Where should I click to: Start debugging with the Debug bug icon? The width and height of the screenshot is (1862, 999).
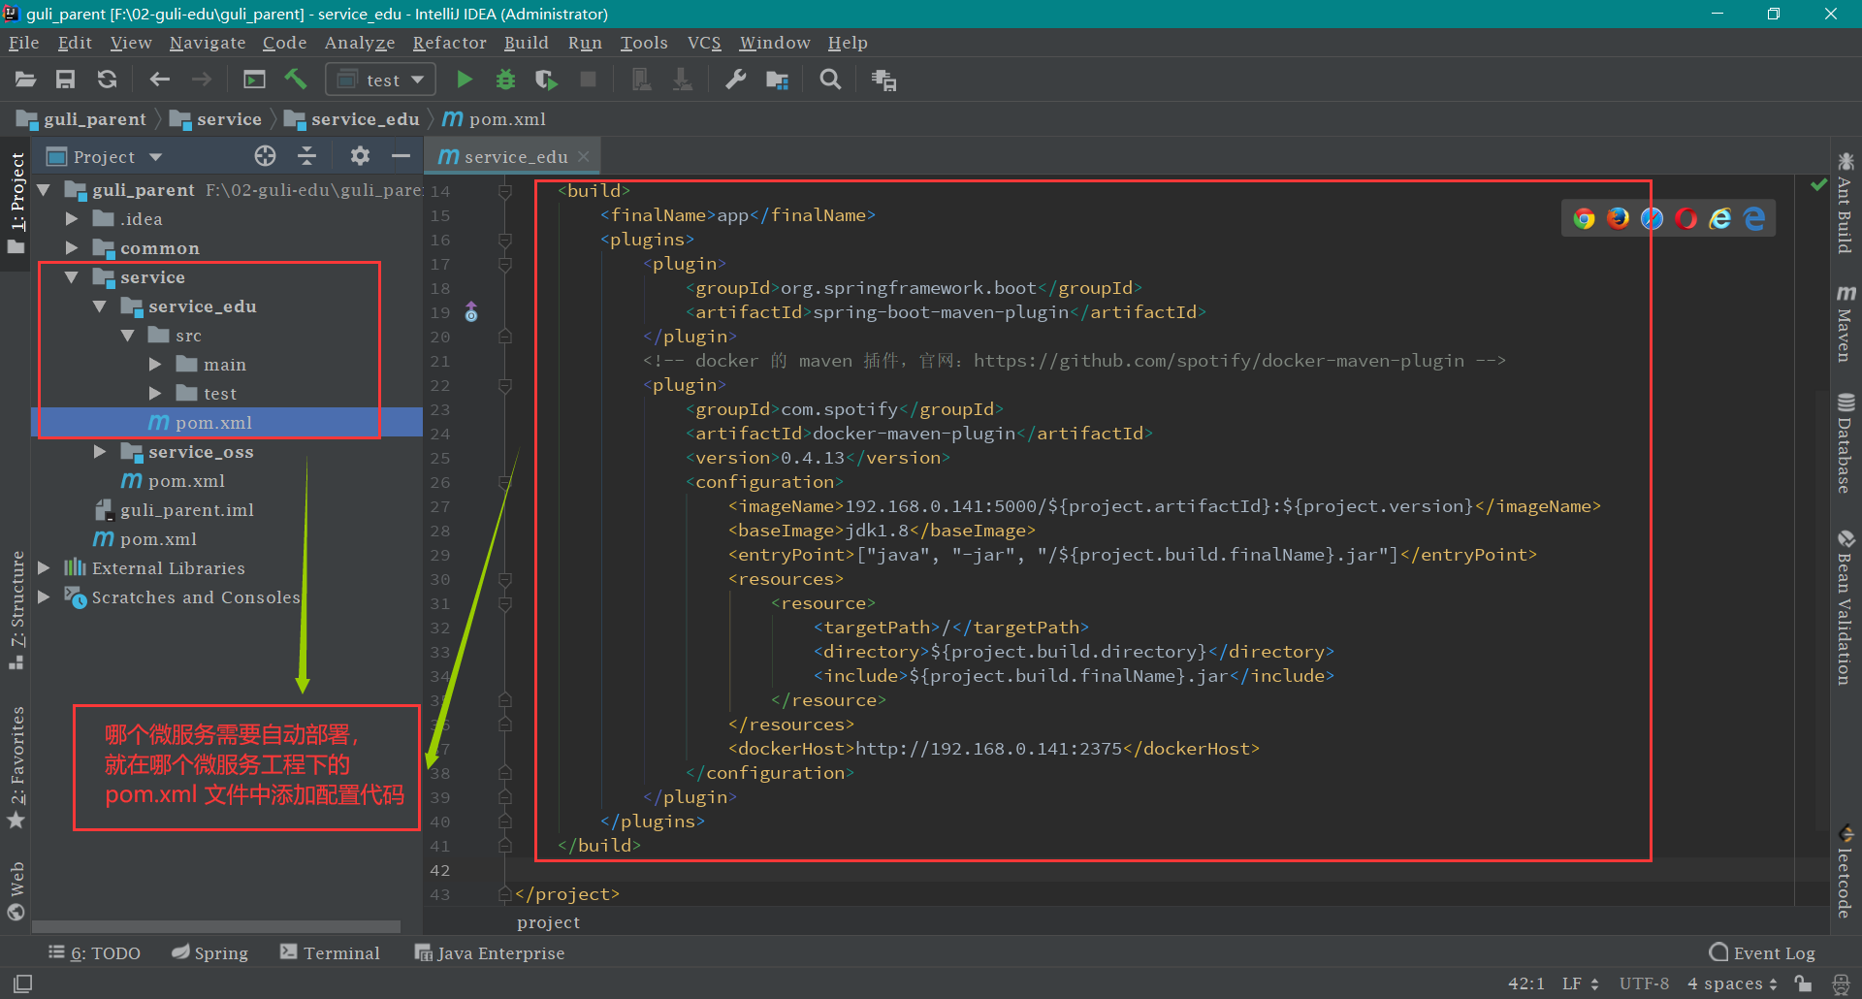point(505,80)
